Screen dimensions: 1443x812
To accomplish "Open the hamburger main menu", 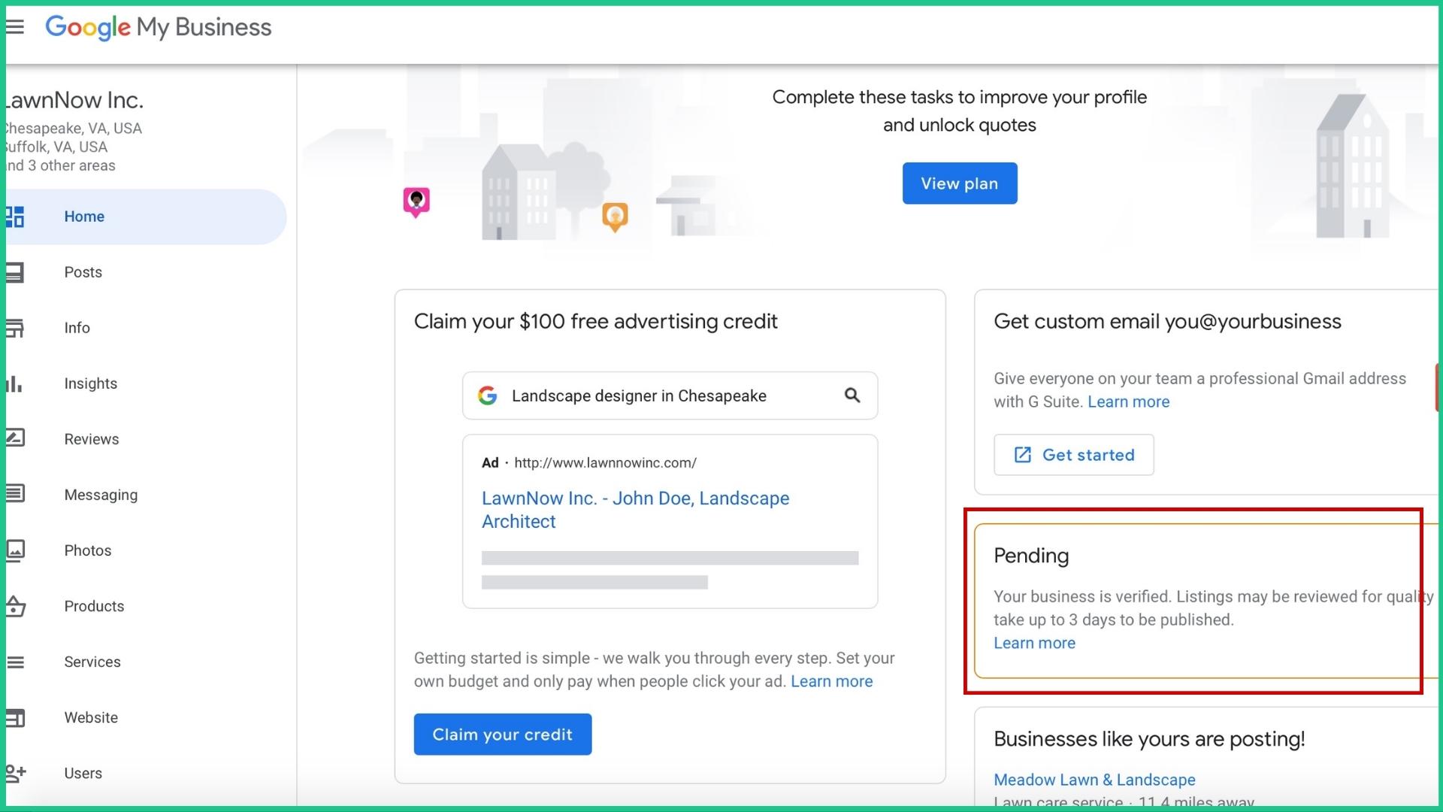I will click(x=15, y=27).
